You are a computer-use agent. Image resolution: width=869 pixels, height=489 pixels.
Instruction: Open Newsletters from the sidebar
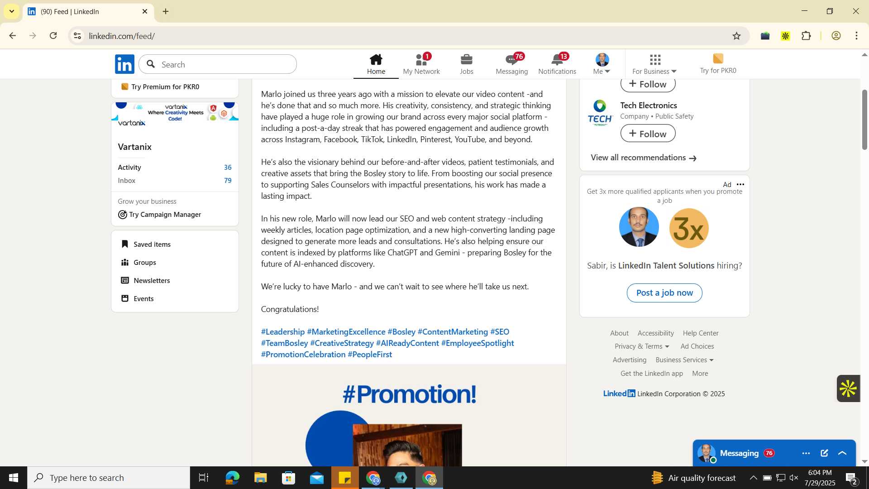point(152,281)
